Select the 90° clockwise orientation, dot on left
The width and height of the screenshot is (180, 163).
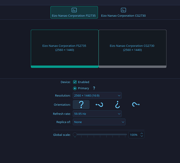pos(99,105)
